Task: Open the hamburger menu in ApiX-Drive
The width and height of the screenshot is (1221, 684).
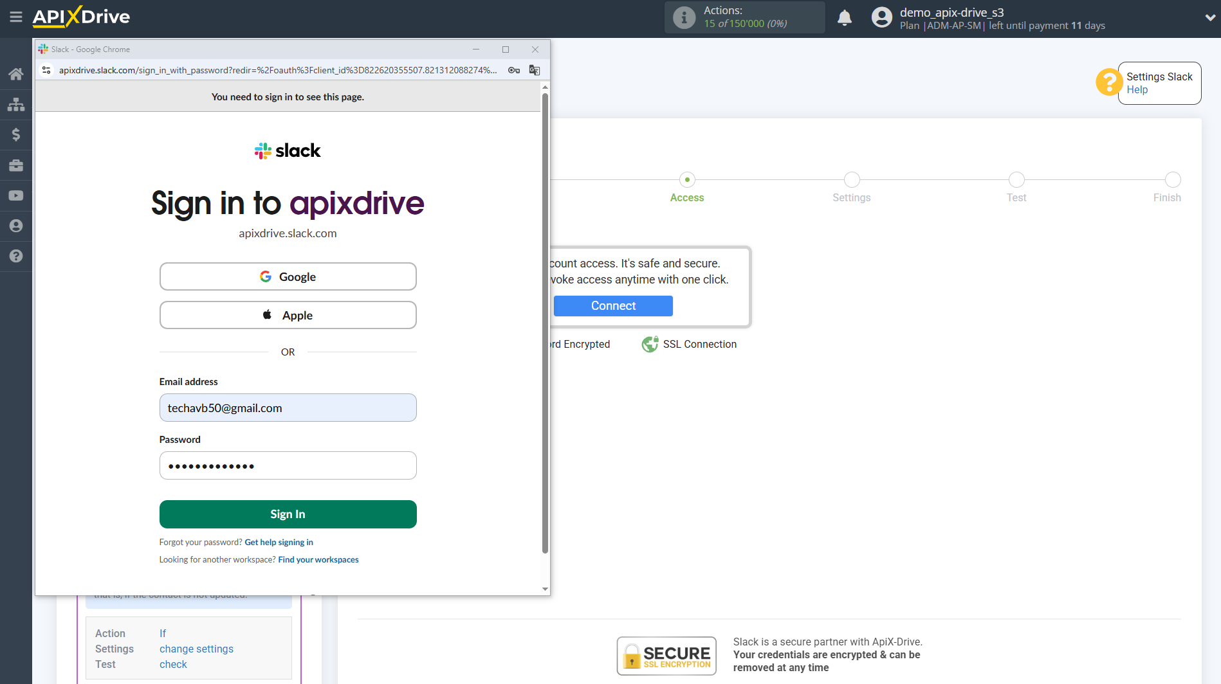Action: 16,17
